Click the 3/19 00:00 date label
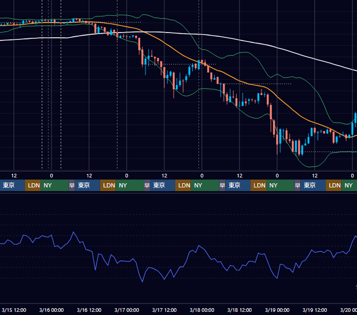Image resolution: width=357 pixels, height=315 pixels. (x=277, y=310)
